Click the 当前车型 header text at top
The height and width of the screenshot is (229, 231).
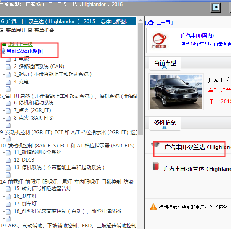62,5
